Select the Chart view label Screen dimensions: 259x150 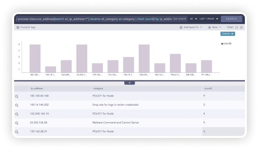point(230,27)
